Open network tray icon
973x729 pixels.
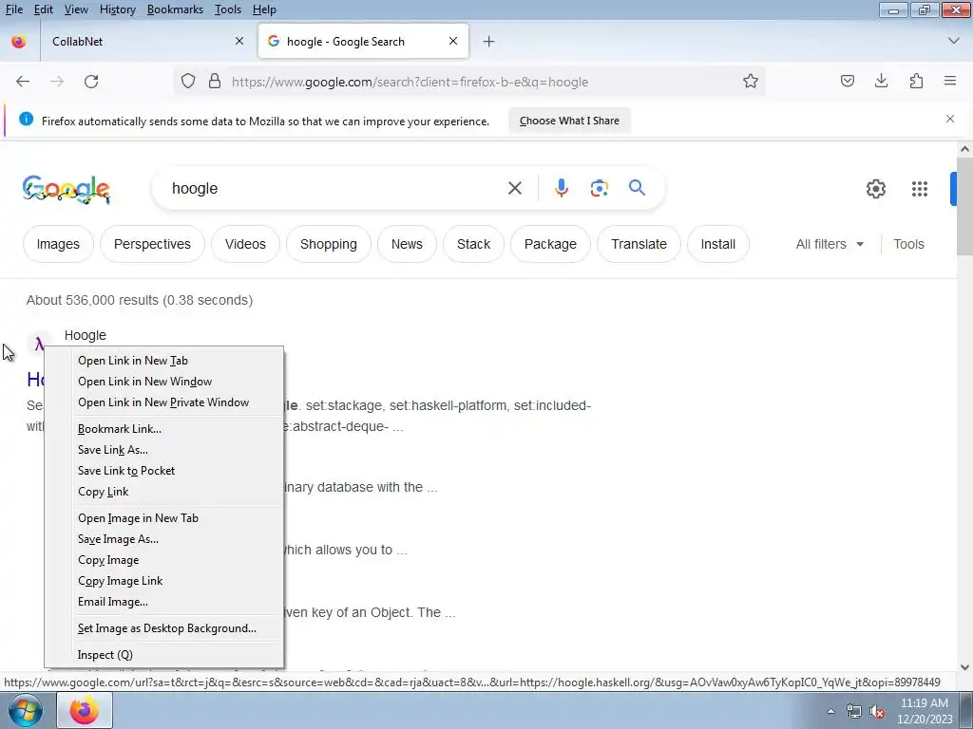pyautogui.click(x=854, y=712)
